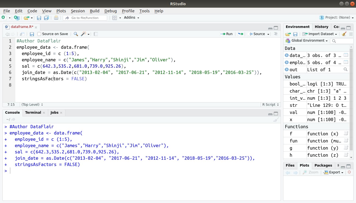The width and height of the screenshot is (356, 203).
Task: Open the Session menu
Action: point(78,11)
